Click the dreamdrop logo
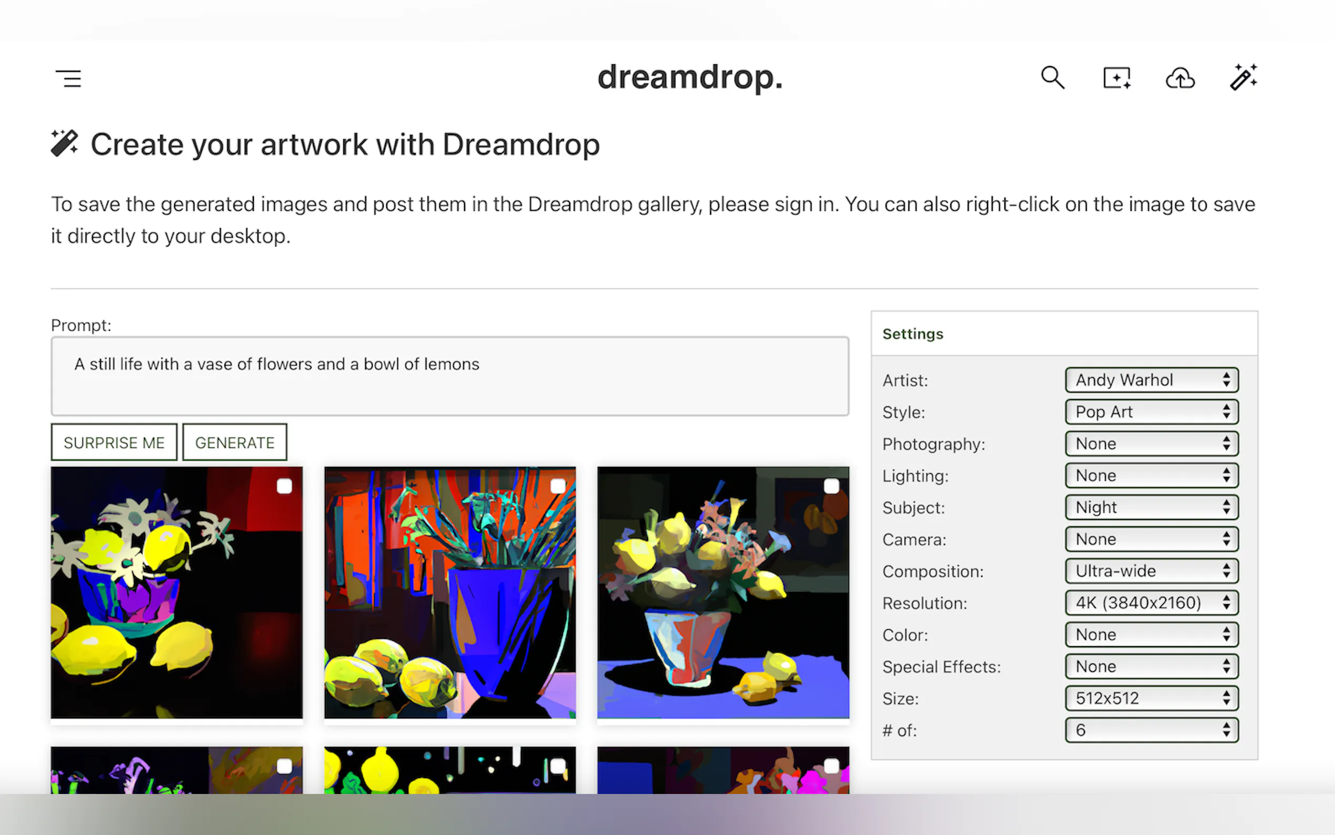 pyautogui.click(x=690, y=77)
